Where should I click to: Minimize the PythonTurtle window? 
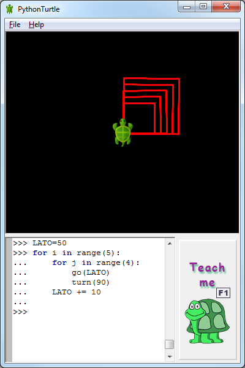tap(187, 7)
